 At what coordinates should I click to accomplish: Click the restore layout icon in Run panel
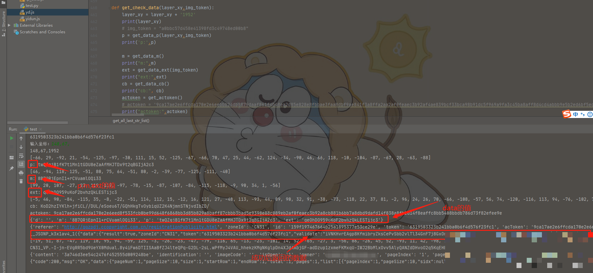12,158
